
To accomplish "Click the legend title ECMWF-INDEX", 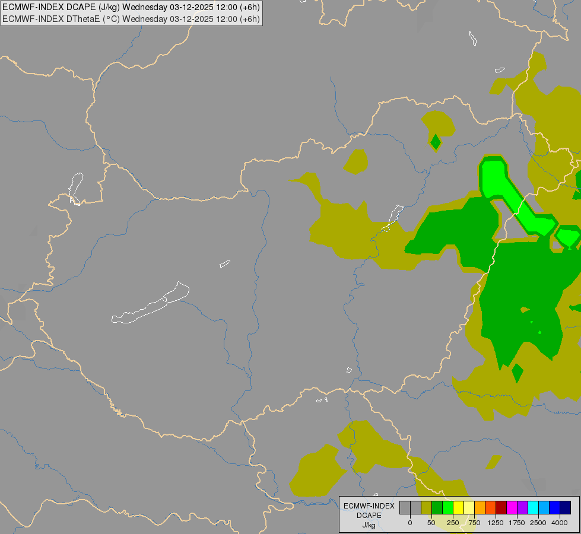I will tap(369, 506).
